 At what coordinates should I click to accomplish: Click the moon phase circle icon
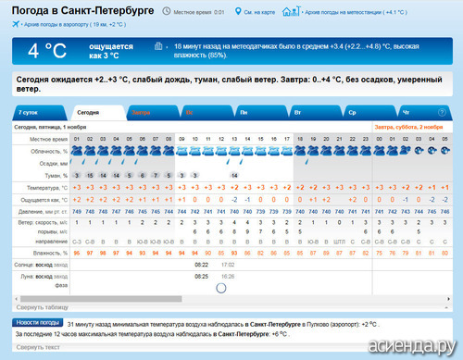(x=221, y=288)
